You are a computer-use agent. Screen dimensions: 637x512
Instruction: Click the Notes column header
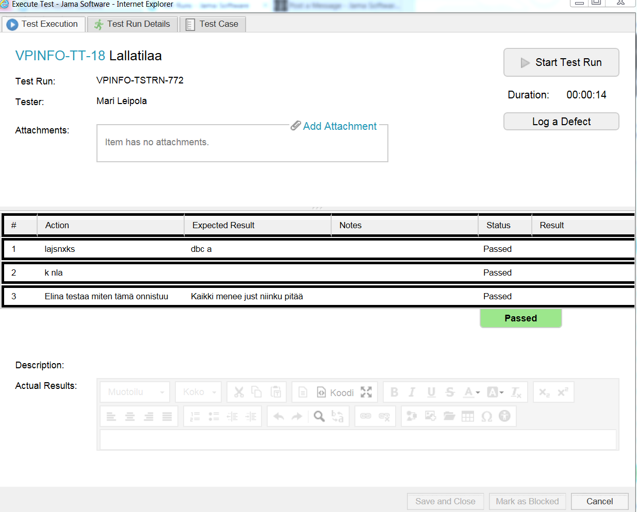[x=404, y=225]
